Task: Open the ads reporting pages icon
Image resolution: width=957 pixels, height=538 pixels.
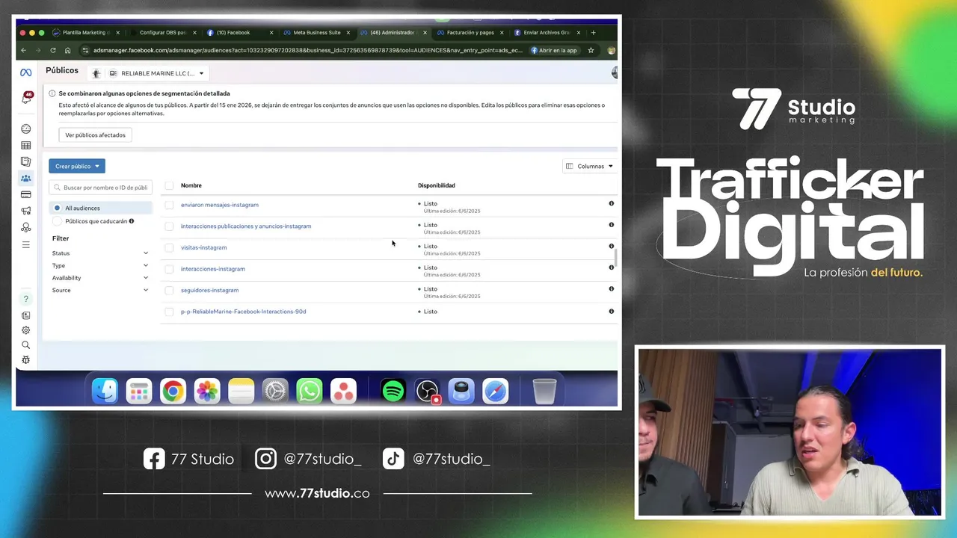Action: tap(25, 161)
